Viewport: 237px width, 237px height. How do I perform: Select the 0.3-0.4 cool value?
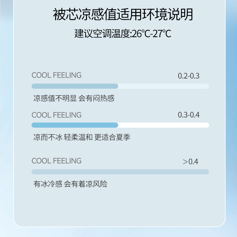[x=188, y=115]
